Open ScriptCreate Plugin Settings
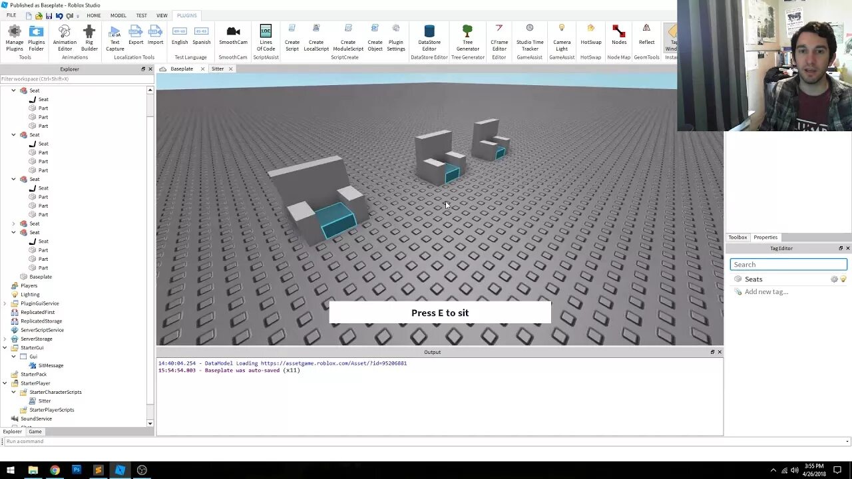Image resolution: width=852 pixels, height=479 pixels. coord(396,38)
